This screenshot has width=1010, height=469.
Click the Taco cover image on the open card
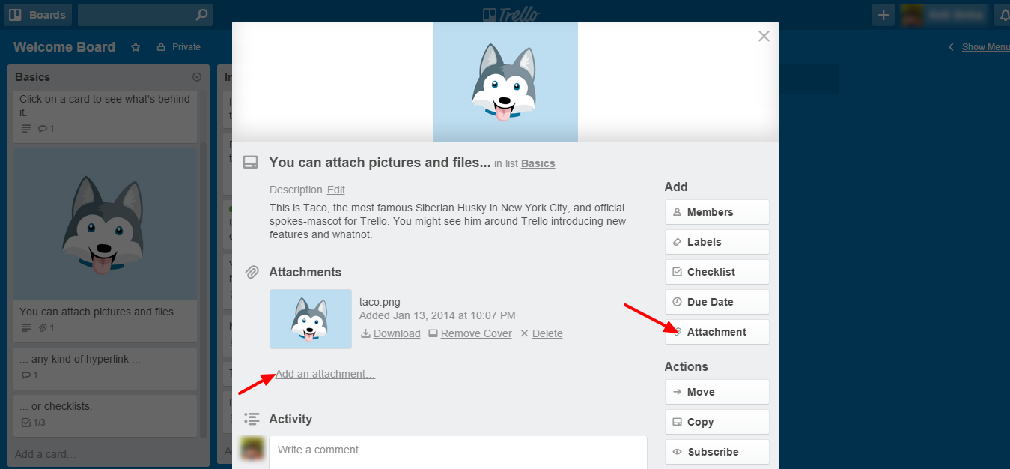pyautogui.click(x=505, y=82)
